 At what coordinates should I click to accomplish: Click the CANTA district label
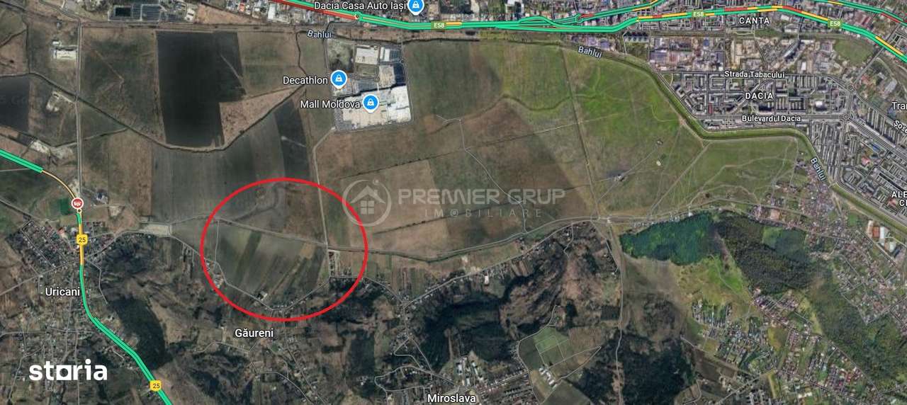[x=754, y=21]
